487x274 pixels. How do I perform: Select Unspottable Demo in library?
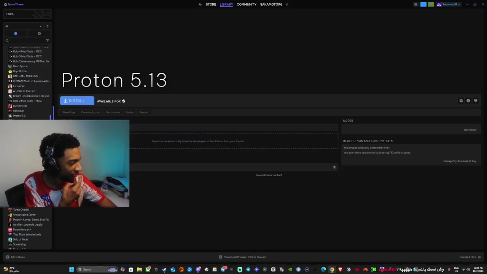pos(24,215)
